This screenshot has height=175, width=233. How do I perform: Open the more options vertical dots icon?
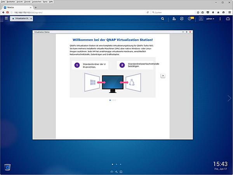[x=220, y=19]
